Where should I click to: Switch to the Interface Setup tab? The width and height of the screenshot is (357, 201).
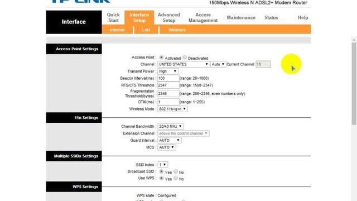(x=139, y=17)
